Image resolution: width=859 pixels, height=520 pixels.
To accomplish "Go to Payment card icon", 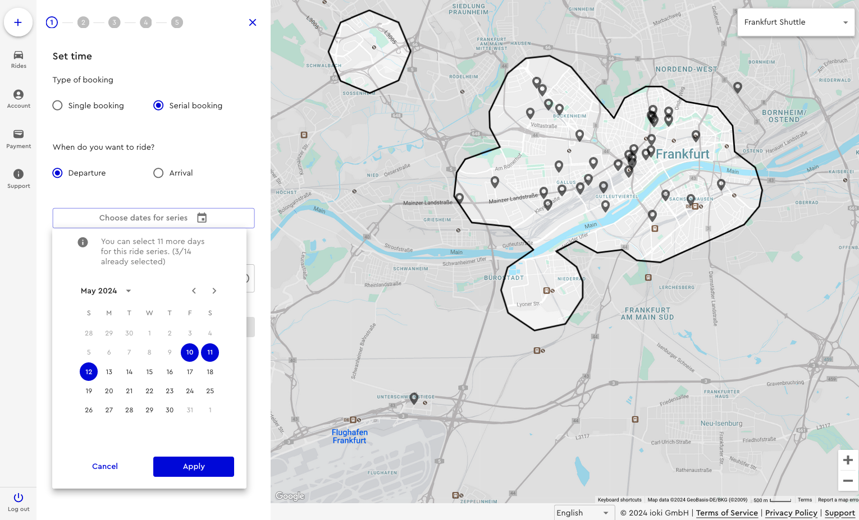I will pyautogui.click(x=19, y=134).
